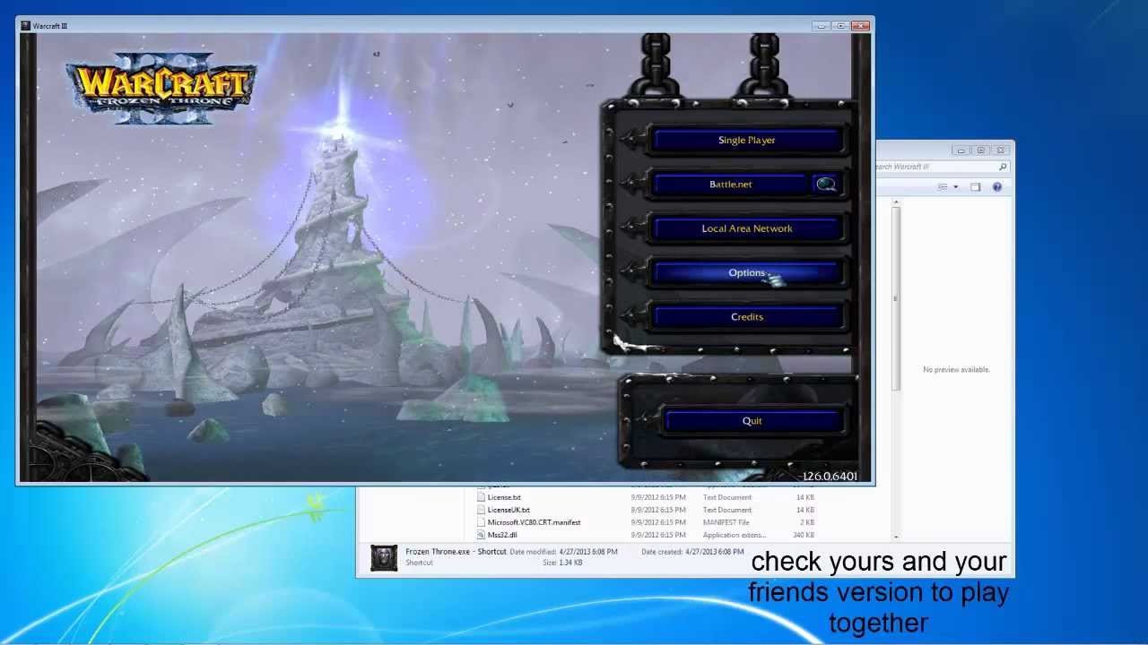Change view mode in the Explorer toolbar

pos(943,187)
